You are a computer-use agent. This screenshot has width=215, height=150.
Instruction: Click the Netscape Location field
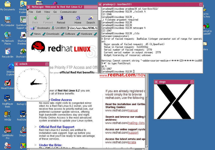pos(83,28)
